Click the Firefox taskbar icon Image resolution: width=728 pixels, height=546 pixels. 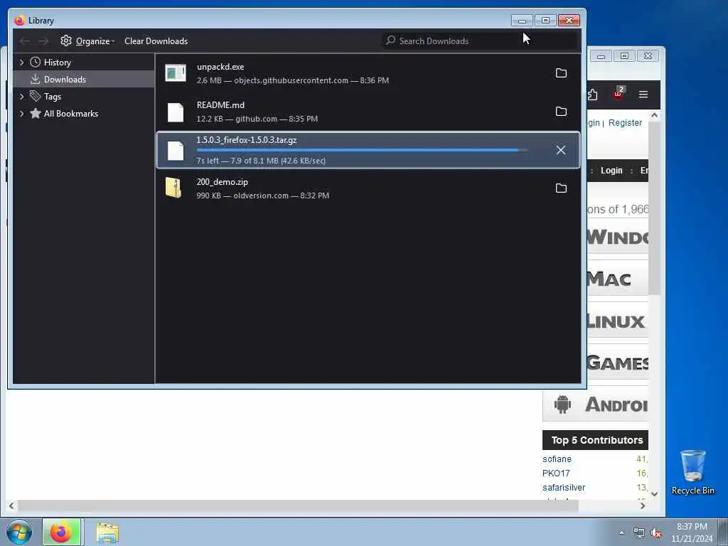point(61,532)
